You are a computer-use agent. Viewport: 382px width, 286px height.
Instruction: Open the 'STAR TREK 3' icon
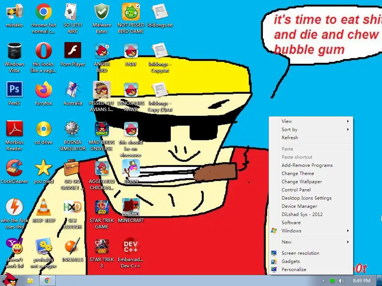pyautogui.click(x=101, y=246)
